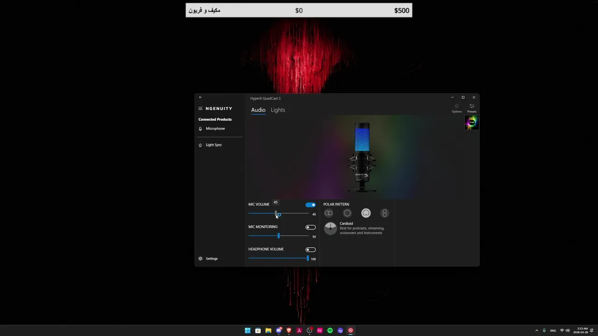Switch to the Audio tab
This screenshot has height=336, width=598.
point(258,110)
